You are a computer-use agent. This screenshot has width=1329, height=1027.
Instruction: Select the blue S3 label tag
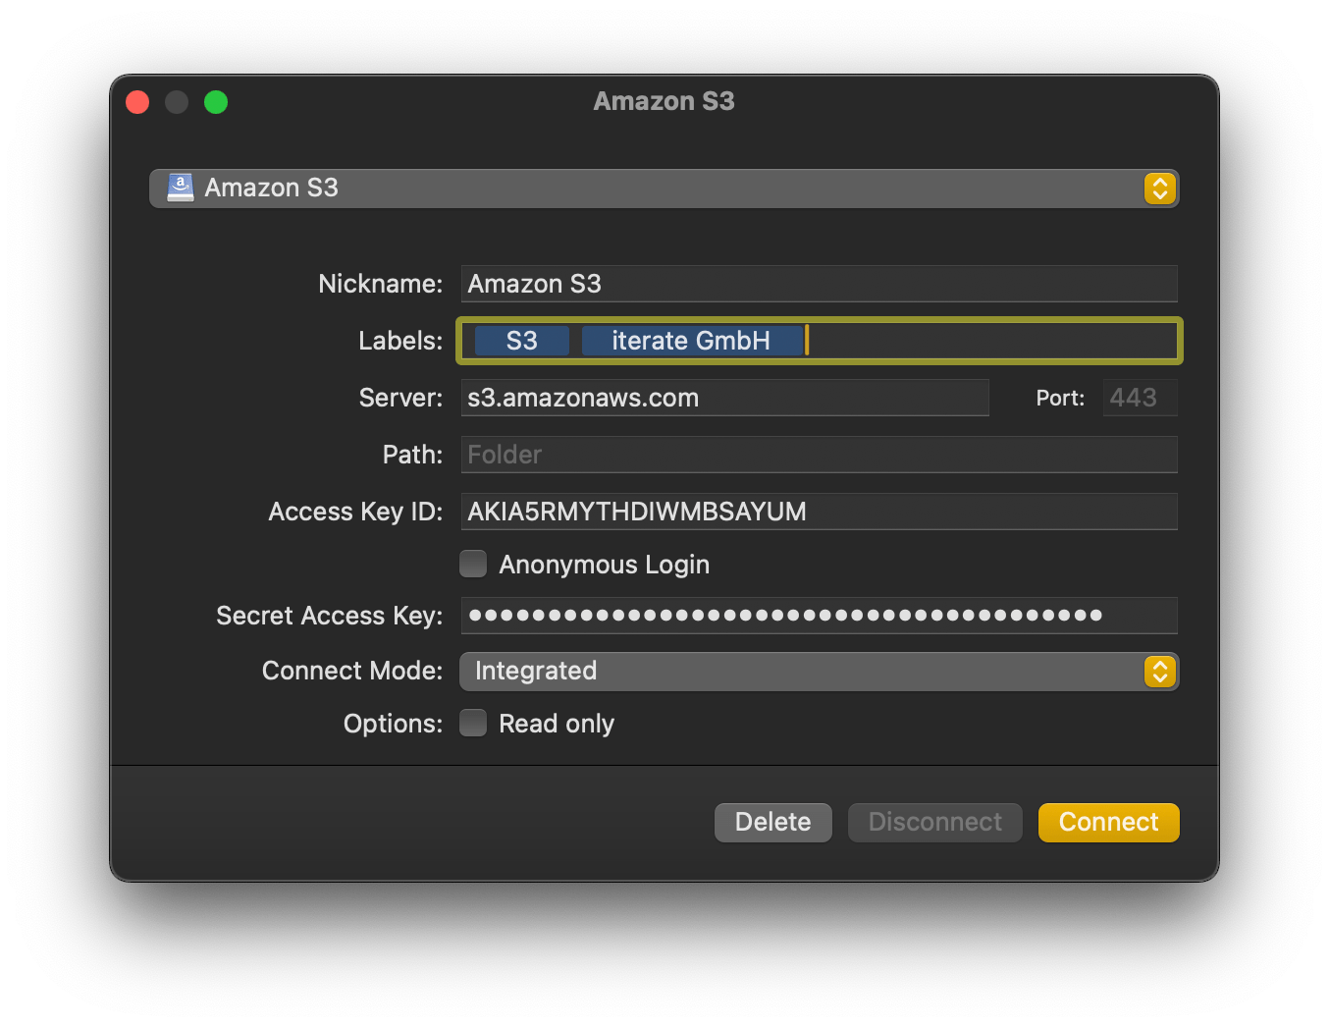(521, 340)
